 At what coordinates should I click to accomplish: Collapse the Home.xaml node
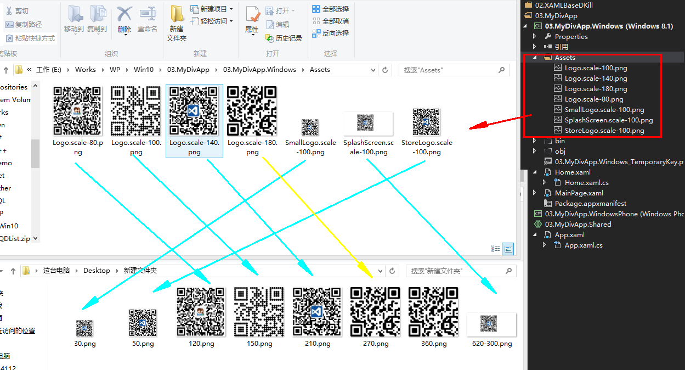[535, 172]
